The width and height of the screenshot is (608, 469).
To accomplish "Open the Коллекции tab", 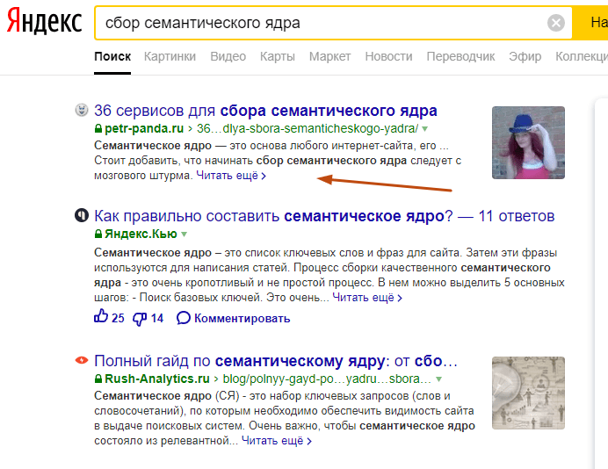I will [582, 56].
